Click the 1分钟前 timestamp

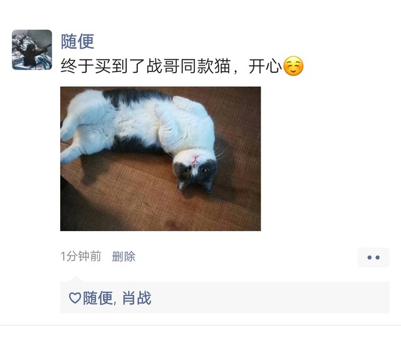pos(81,256)
